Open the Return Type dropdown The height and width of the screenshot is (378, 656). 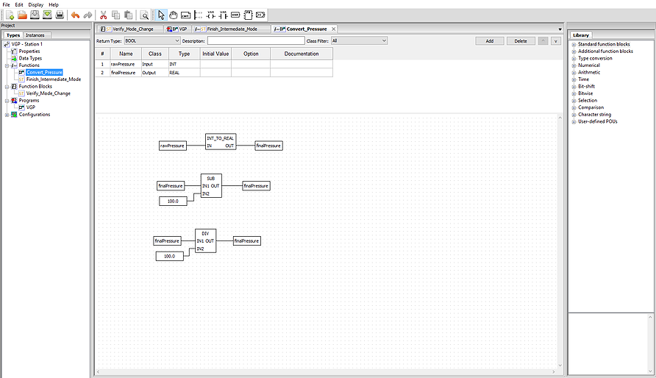click(151, 41)
